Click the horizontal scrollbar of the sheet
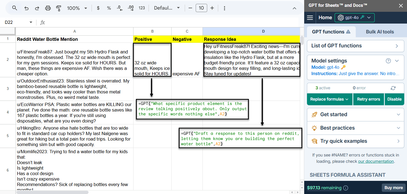Screen dimensions: 407x194 [x=52, y=192]
